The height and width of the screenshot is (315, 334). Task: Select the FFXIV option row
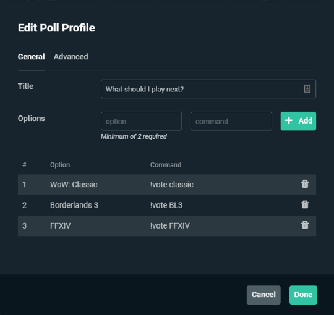167,225
